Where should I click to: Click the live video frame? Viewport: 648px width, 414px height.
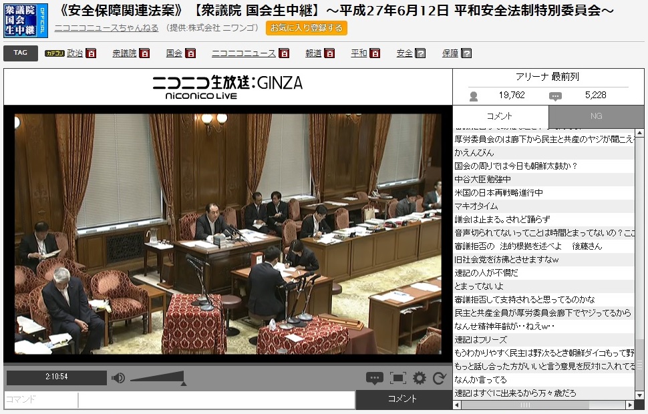(x=228, y=234)
